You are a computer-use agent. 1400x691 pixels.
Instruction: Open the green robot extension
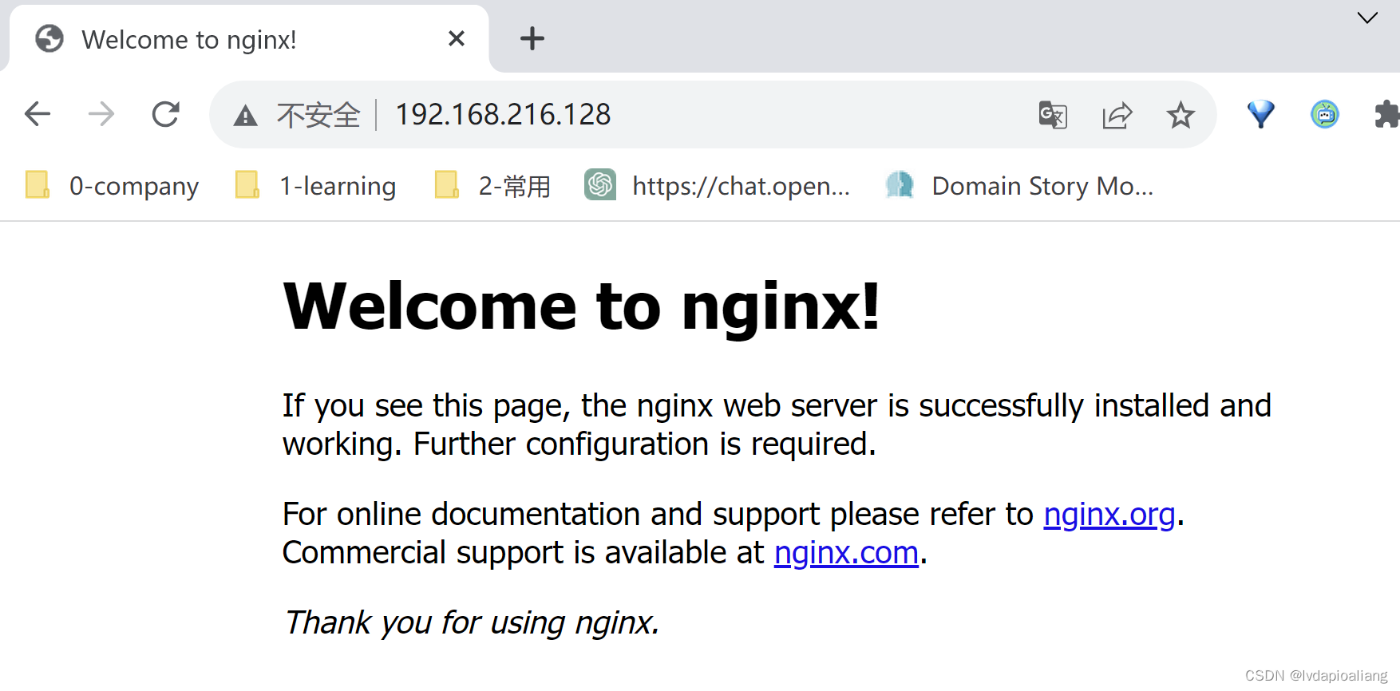(x=1325, y=114)
